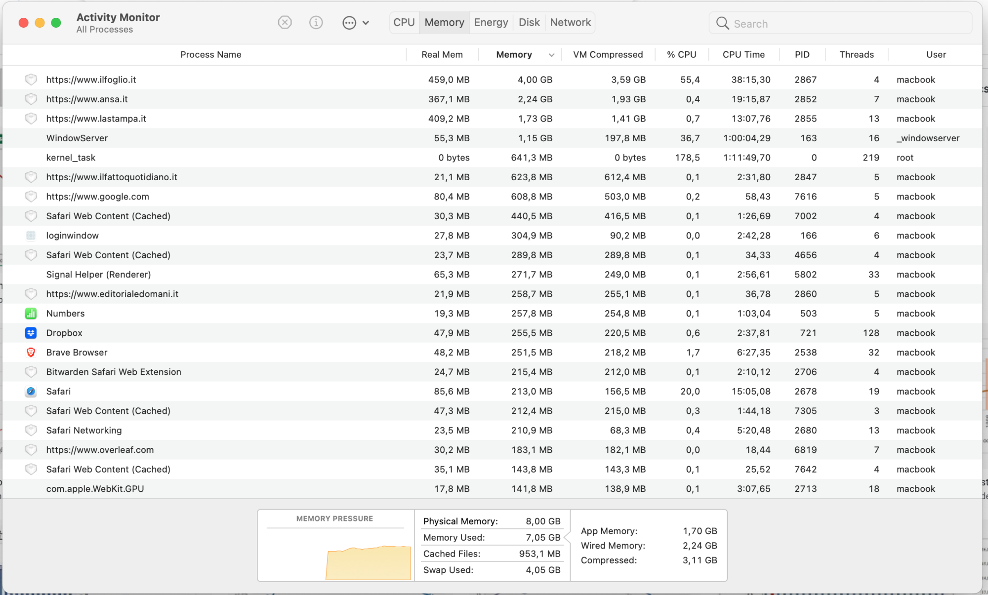Switch to the Energy tab

pyautogui.click(x=491, y=23)
